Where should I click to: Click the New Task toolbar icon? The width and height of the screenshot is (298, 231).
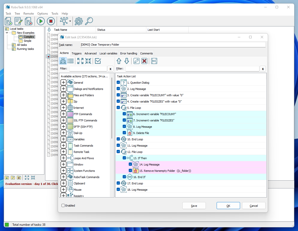[9, 21]
